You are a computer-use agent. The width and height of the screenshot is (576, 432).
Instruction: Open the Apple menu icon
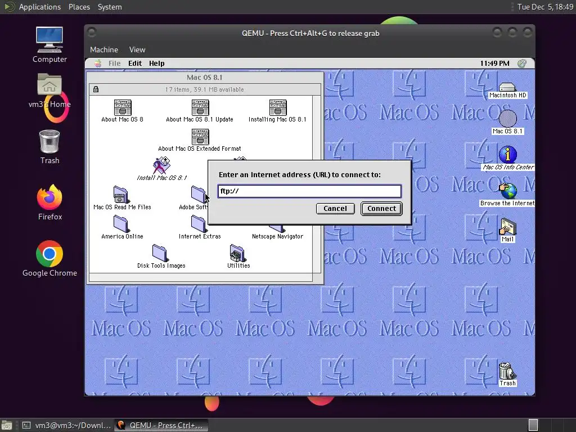pos(98,63)
